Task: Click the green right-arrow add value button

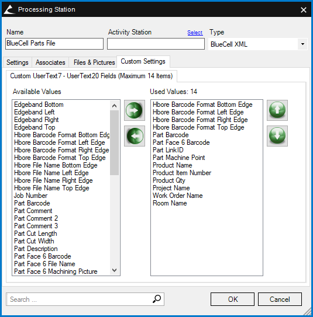Action: click(x=135, y=110)
